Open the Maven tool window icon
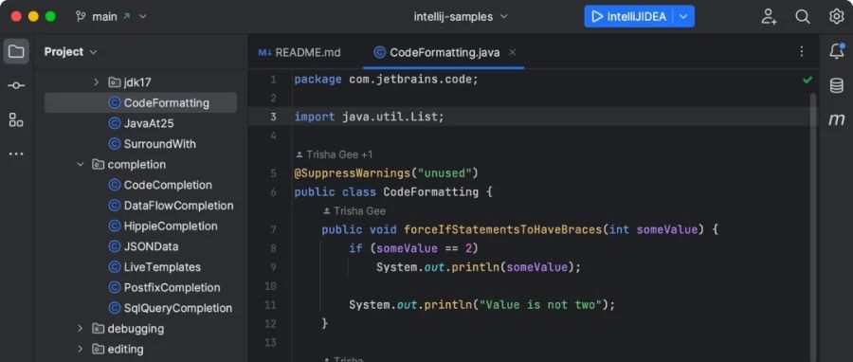The height and width of the screenshot is (362, 853). click(836, 119)
